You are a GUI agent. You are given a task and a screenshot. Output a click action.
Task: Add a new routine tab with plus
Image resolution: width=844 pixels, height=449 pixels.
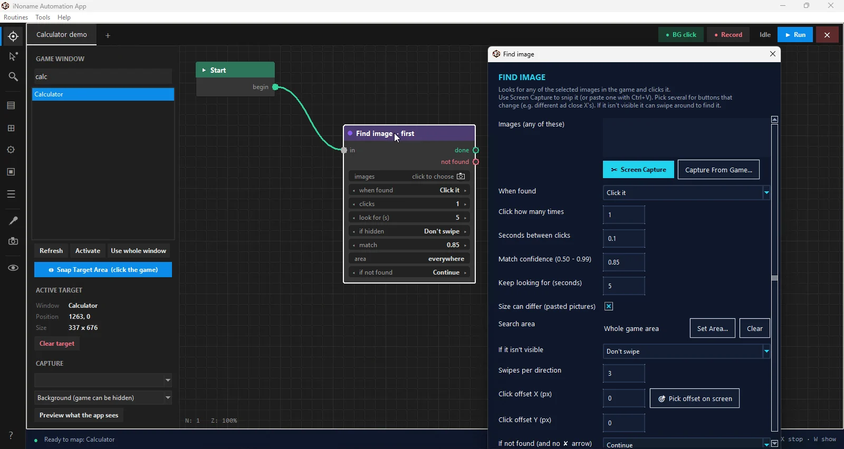click(108, 35)
